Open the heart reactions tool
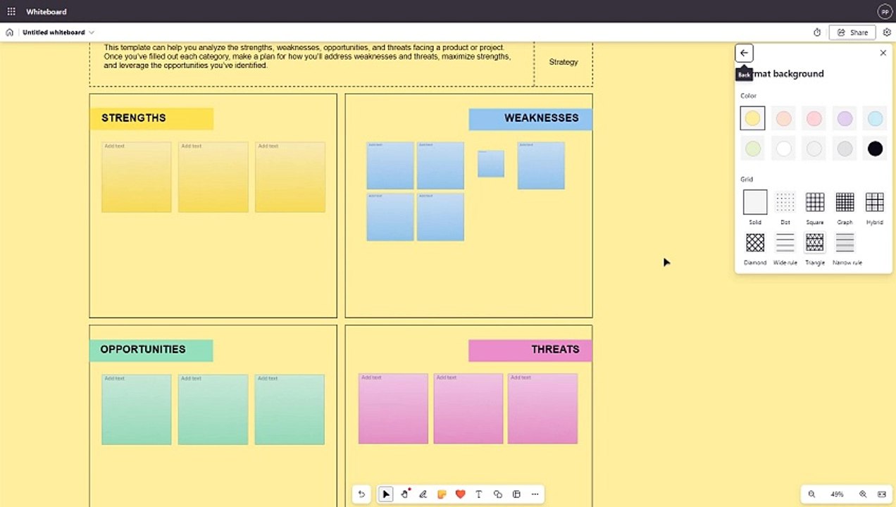896x507 pixels. pyautogui.click(x=460, y=494)
